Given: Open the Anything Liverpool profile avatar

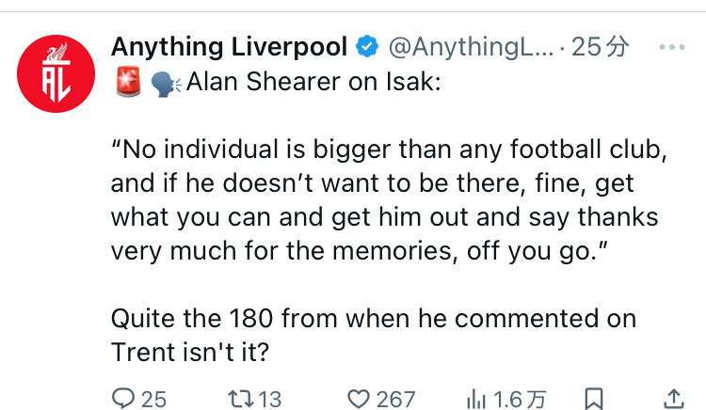Looking at the screenshot, I should pos(56,73).
